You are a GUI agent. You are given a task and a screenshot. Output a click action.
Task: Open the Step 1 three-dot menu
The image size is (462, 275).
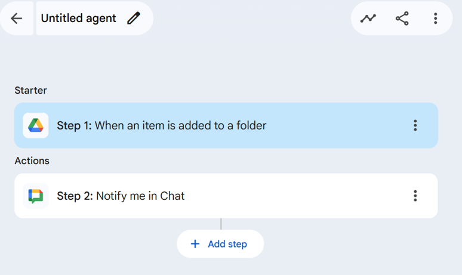coord(415,125)
